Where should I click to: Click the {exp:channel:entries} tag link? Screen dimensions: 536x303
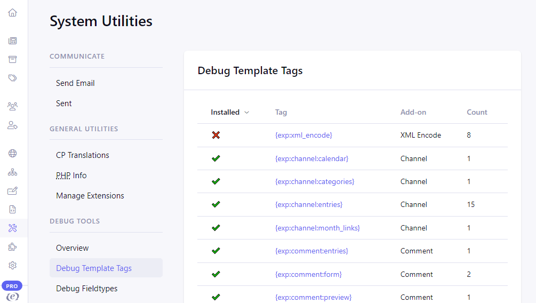(309, 204)
